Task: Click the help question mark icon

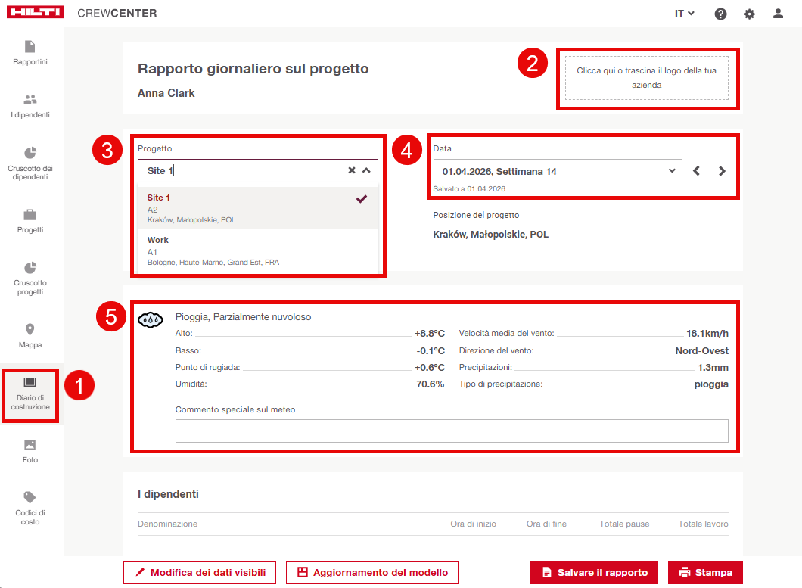Action: click(x=720, y=14)
